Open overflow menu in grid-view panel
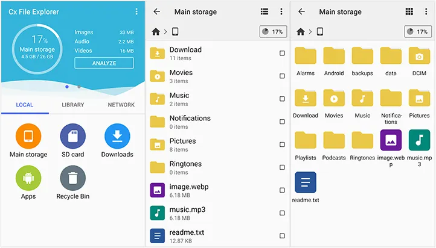The image size is (436, 248). pos(426,11)
